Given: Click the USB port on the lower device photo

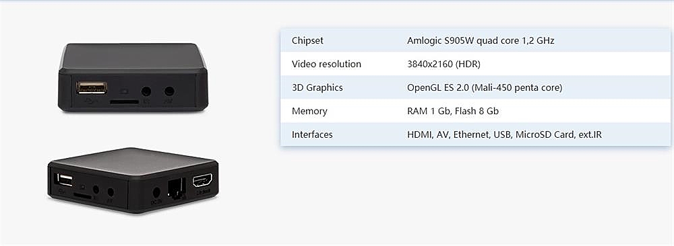Looking at the screenshot, I should (x=65, y=179).
